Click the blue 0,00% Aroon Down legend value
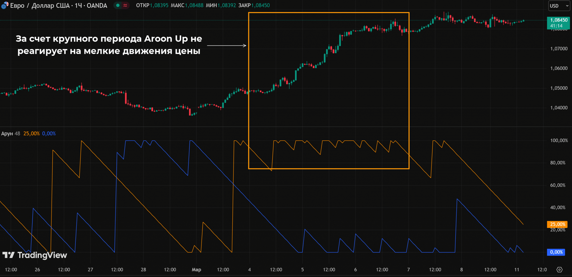This screenshot has width=572, height=277. 49,134
